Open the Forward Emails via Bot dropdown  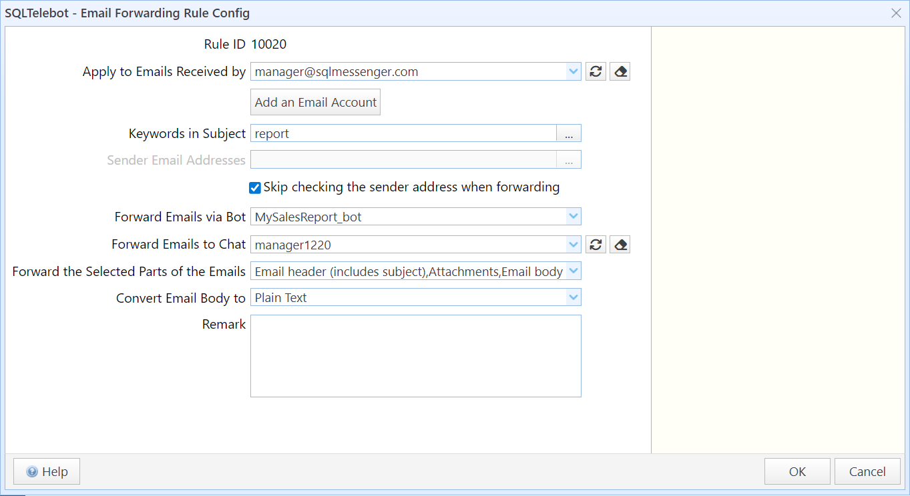(x=573, y=217)
